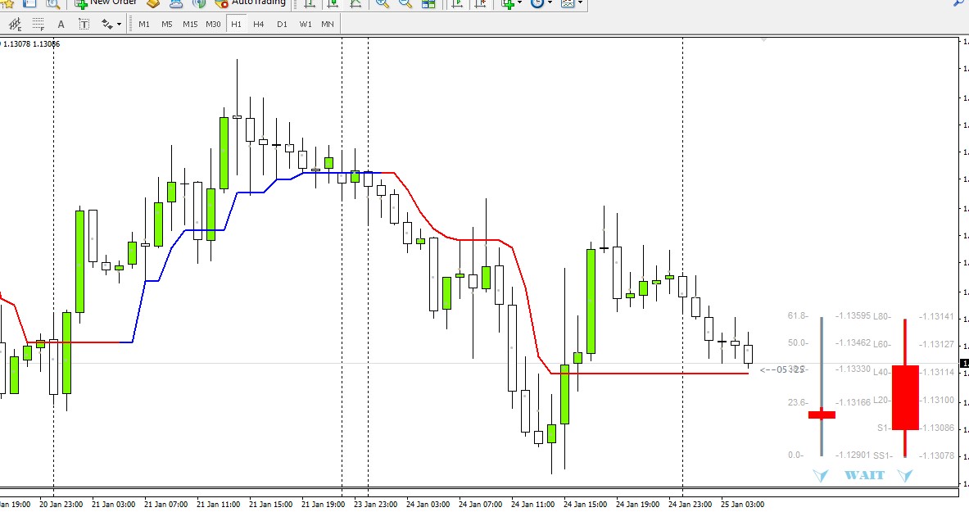The image size is (969, 512).
Task: Click the 23.6 Fibonacci level label
Action: click(797, 402)
